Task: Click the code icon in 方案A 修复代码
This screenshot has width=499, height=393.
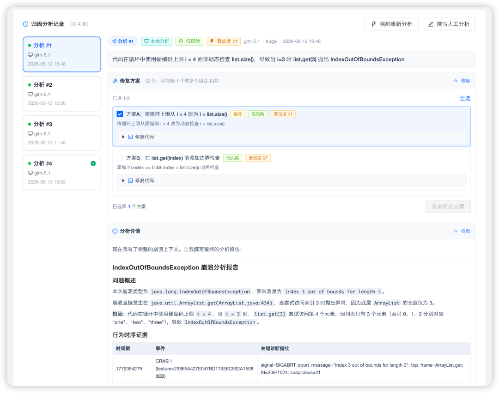Action: pyautogui.click(x=130, y=137)
